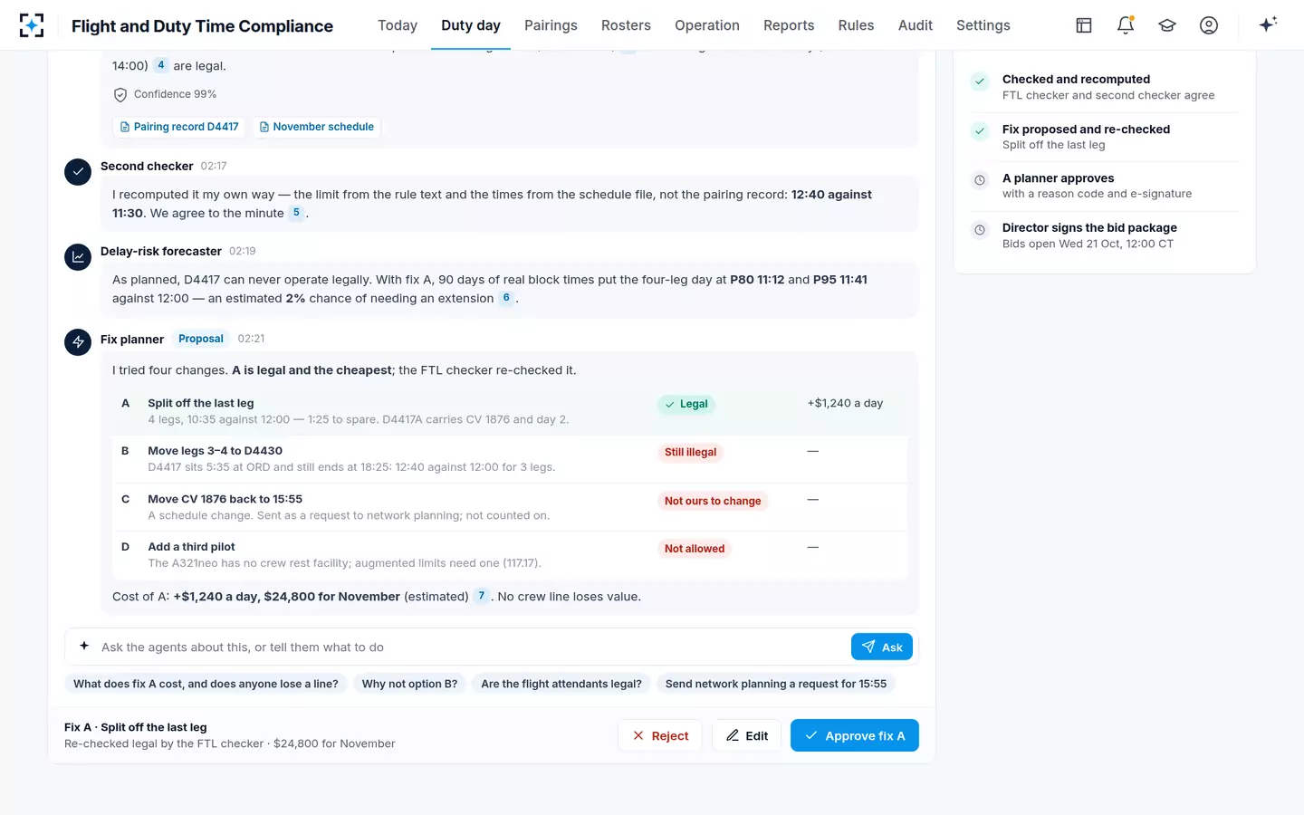
Task: Open the graduation cap training icon
Action: (x=1167, y=25)
